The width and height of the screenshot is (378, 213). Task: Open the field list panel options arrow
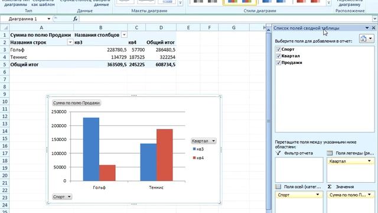click(x=367, y=28)
